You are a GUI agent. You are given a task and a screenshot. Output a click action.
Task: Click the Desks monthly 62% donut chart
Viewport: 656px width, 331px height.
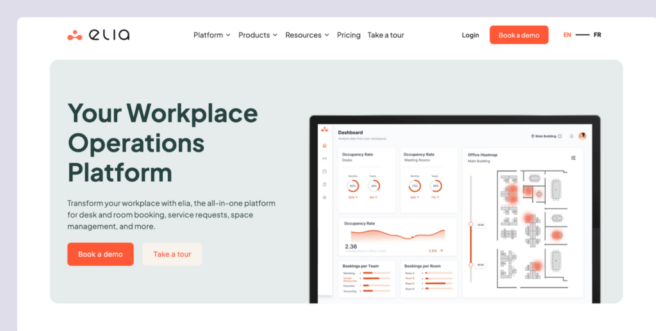pos(353,185)
